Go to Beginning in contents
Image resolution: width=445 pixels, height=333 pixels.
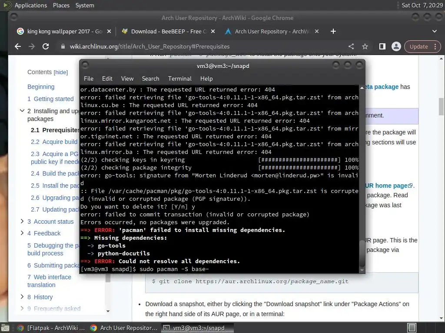(41, 87)
